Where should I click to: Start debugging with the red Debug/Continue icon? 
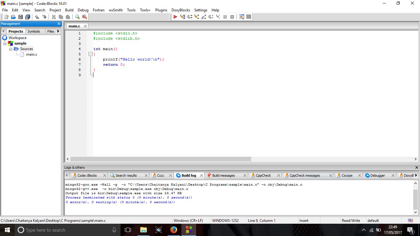[x=175, y=17]
